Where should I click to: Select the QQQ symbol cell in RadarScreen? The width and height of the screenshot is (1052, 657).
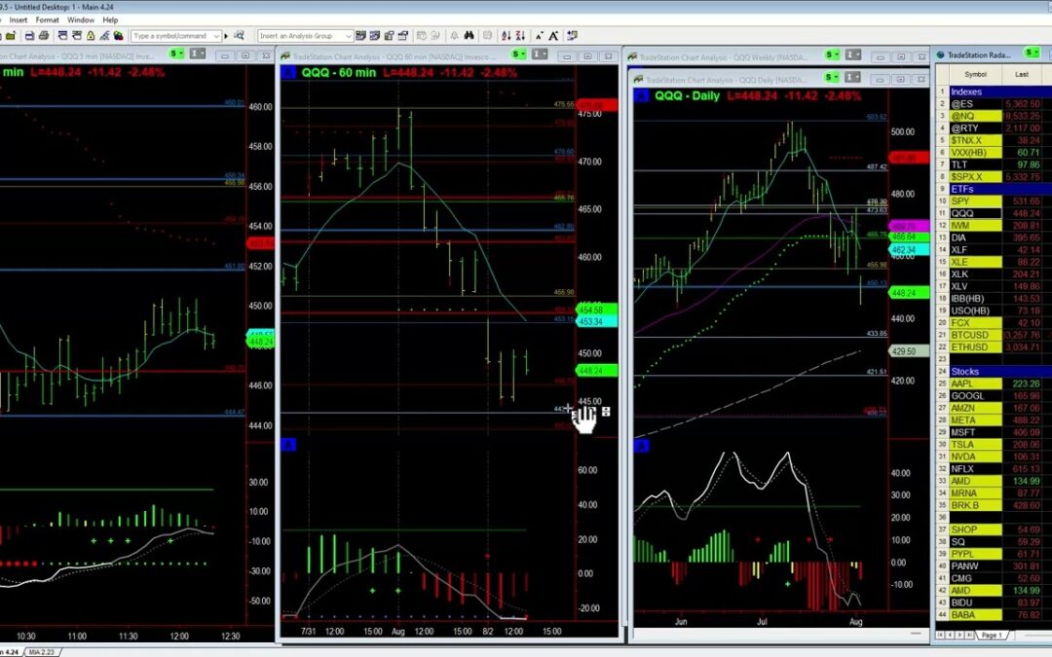point(975,213)
